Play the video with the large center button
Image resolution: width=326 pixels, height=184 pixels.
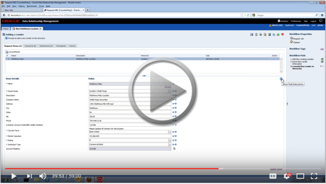[x=163, y=91]
